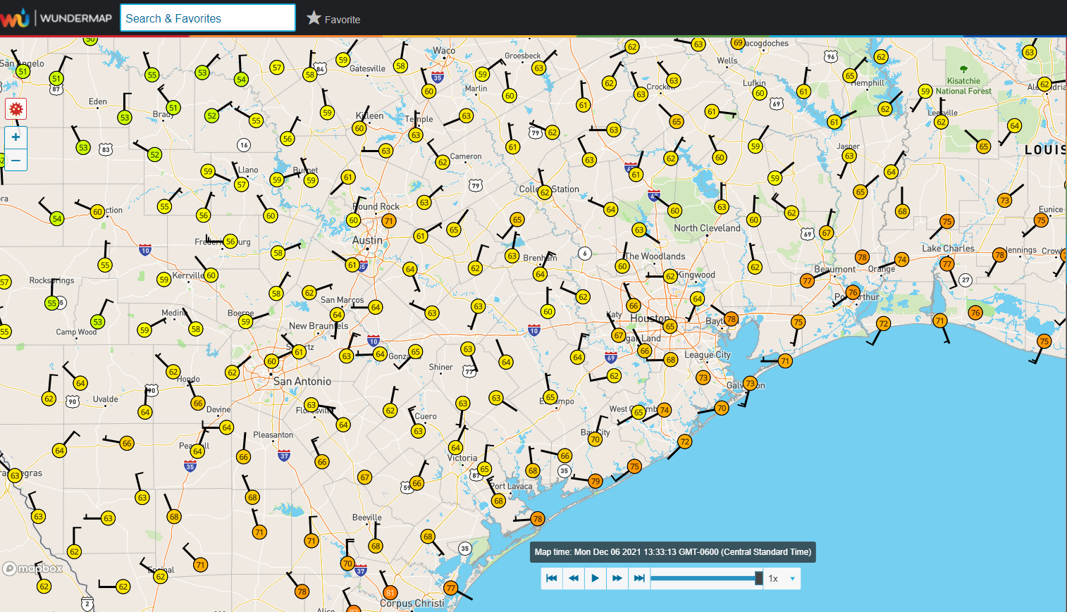Screen dimensions: 1067x612
Task: Select the orange 81 station near Corpus Christi
Action: [x=390, y=592]
